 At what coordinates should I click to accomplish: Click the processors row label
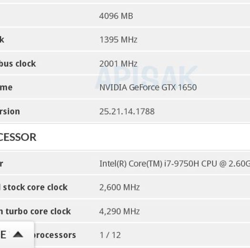pos(55,235)
